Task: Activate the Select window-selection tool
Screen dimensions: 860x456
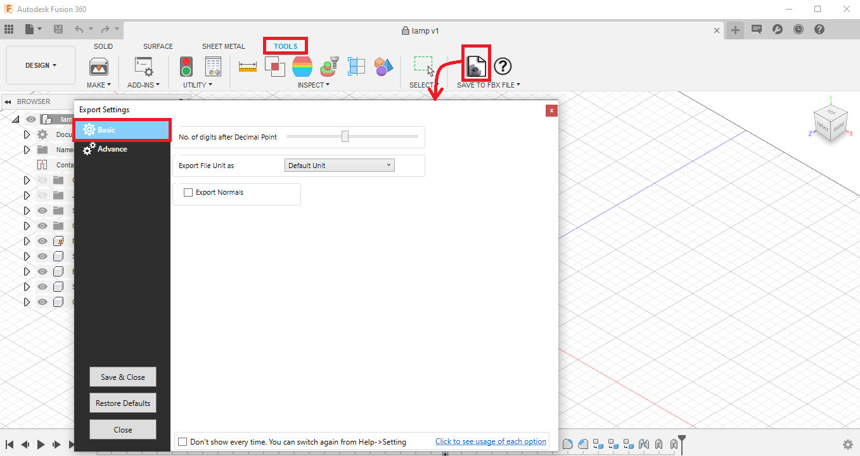Action: pyautogui.click(x=423, y=66)
